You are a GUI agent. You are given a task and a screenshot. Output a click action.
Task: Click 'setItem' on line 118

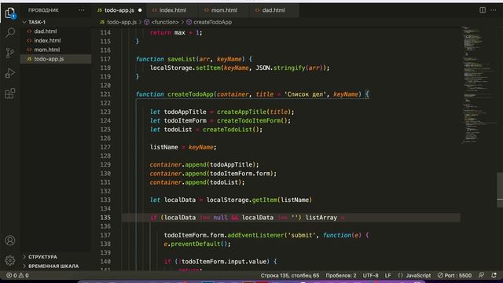207,68
